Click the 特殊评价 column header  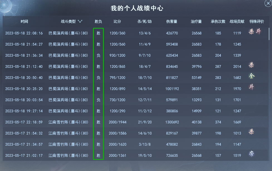257,21
